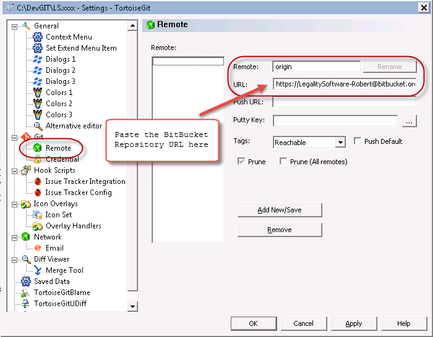
Task: Collapse the Git tree node
Action: click(x=14, y=138)
